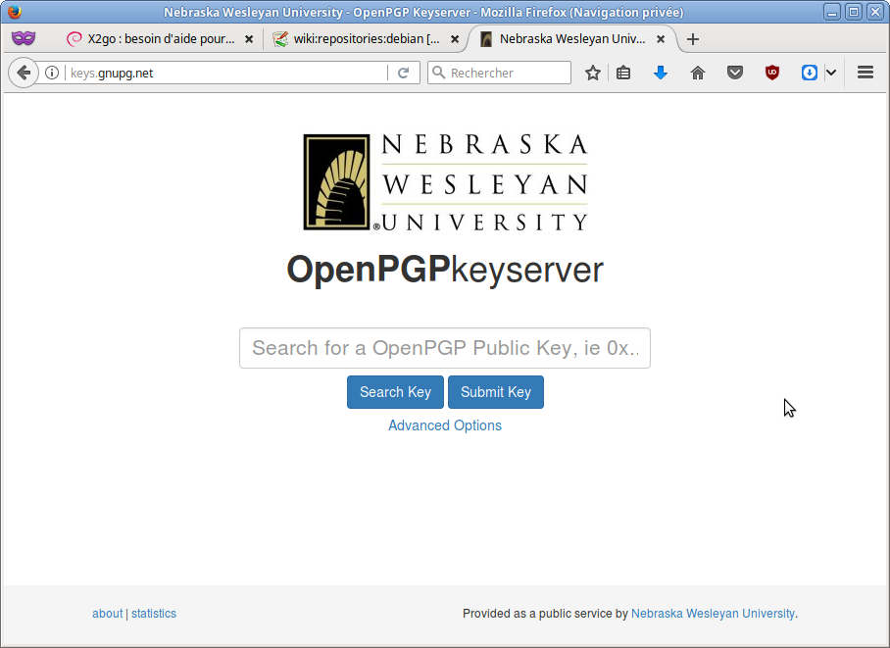Click the private browsing mask icon
The image size is (890, 648).
(24, 38)
